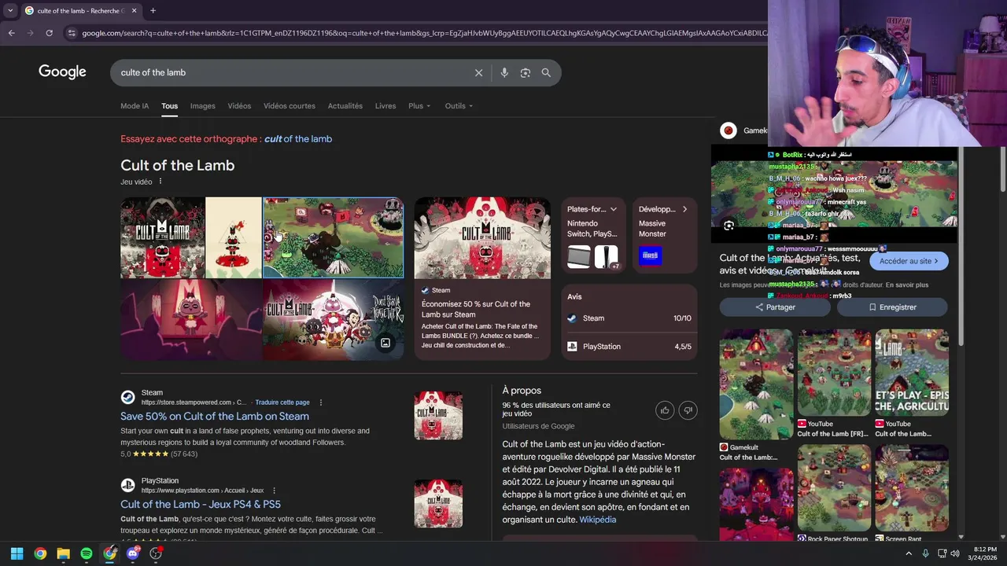Open the Vidéos courtes tab
1007x566 pixels.
[x=290, y=106]
